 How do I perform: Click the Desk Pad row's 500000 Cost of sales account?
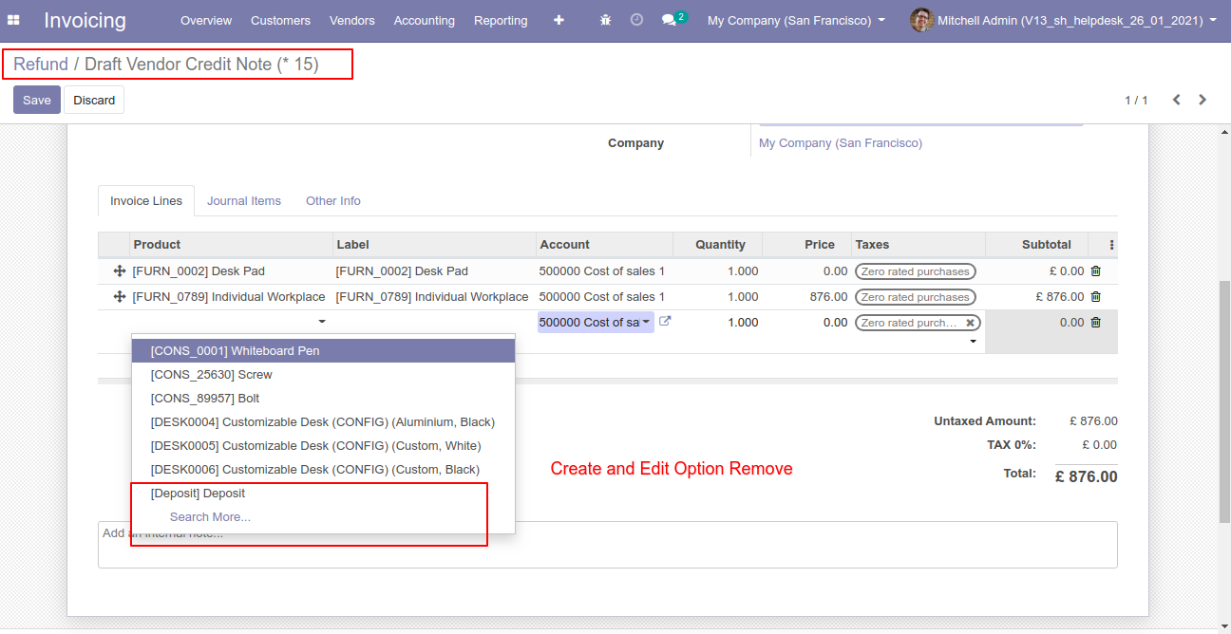602,271
